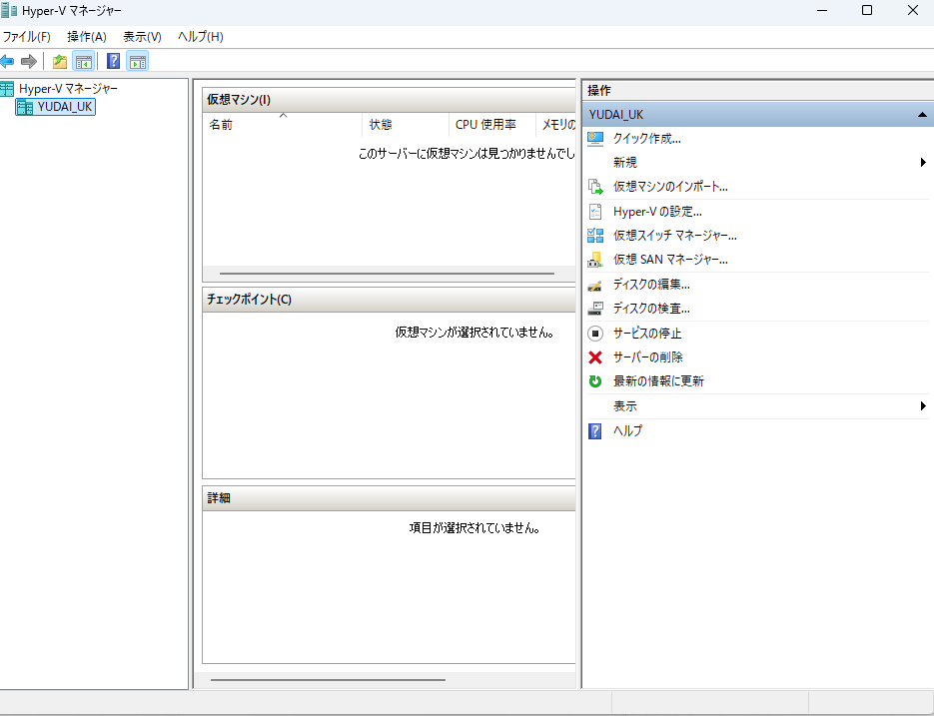The image size is (934, 716).
Task: Click サーバーの削除 to remove server
Action: click(x=648, y=357)
